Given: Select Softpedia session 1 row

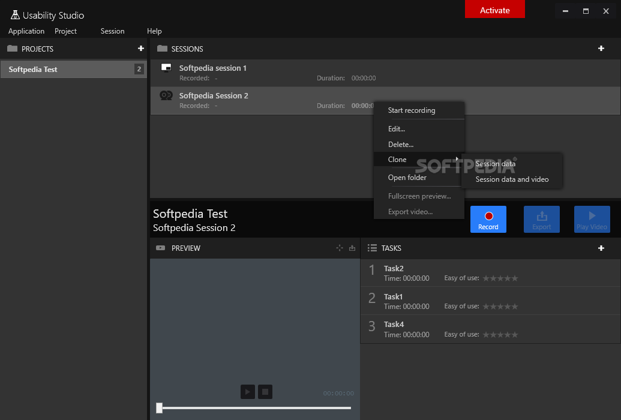Looking at the screenshot, I should click(x=385, y=73).
